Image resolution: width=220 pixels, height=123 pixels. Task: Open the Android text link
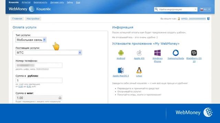(x=121, y=58)
